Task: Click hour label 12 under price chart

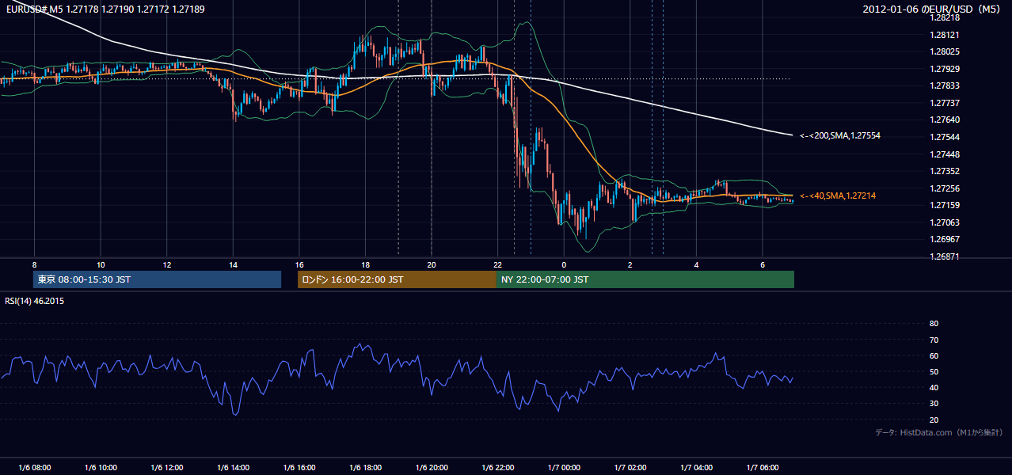Action: 166,264
